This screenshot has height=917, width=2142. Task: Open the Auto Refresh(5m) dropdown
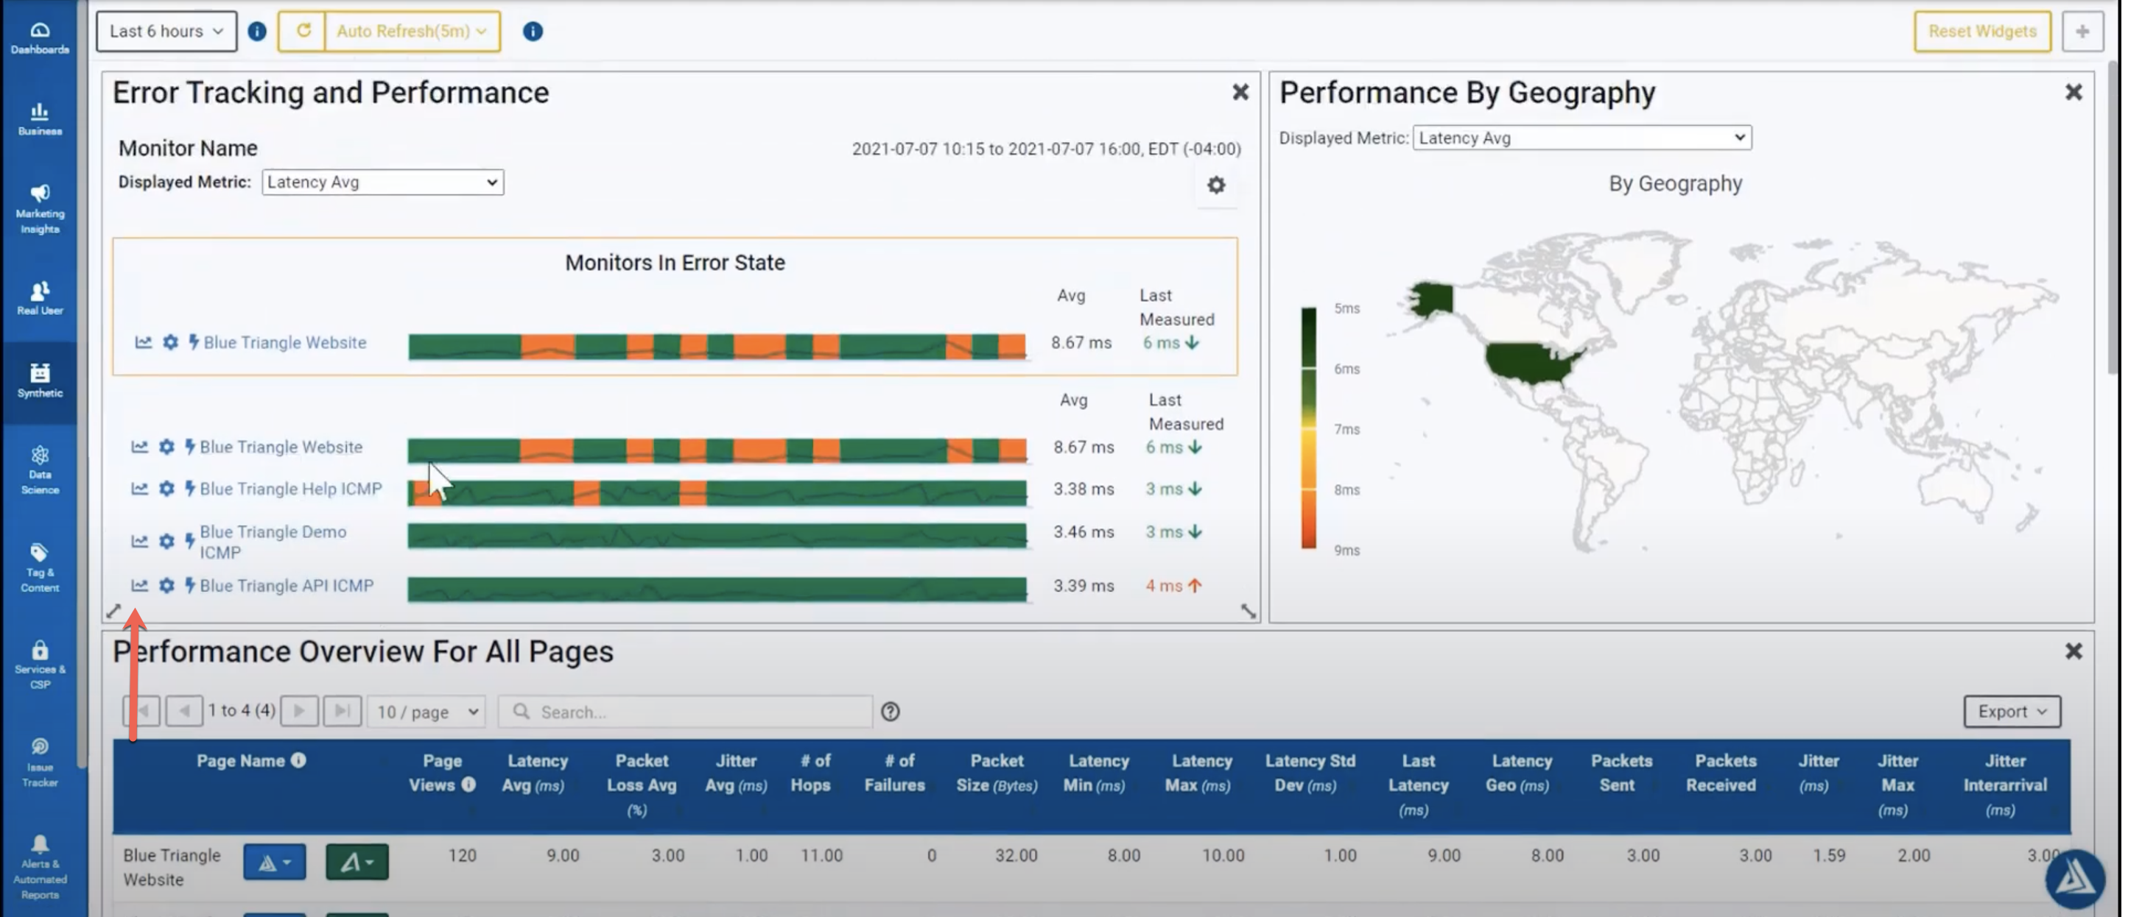point(412,32)
